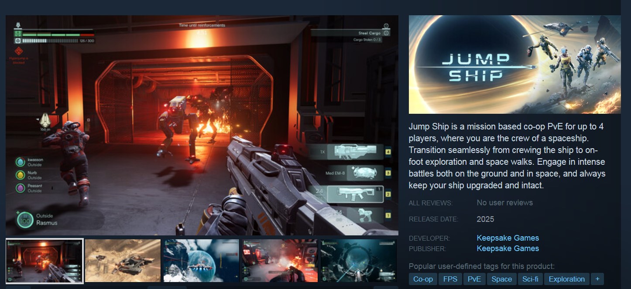Click the "DEVELOPER:" label
This screenshot has width=631, height=289.
pos(429,238)
